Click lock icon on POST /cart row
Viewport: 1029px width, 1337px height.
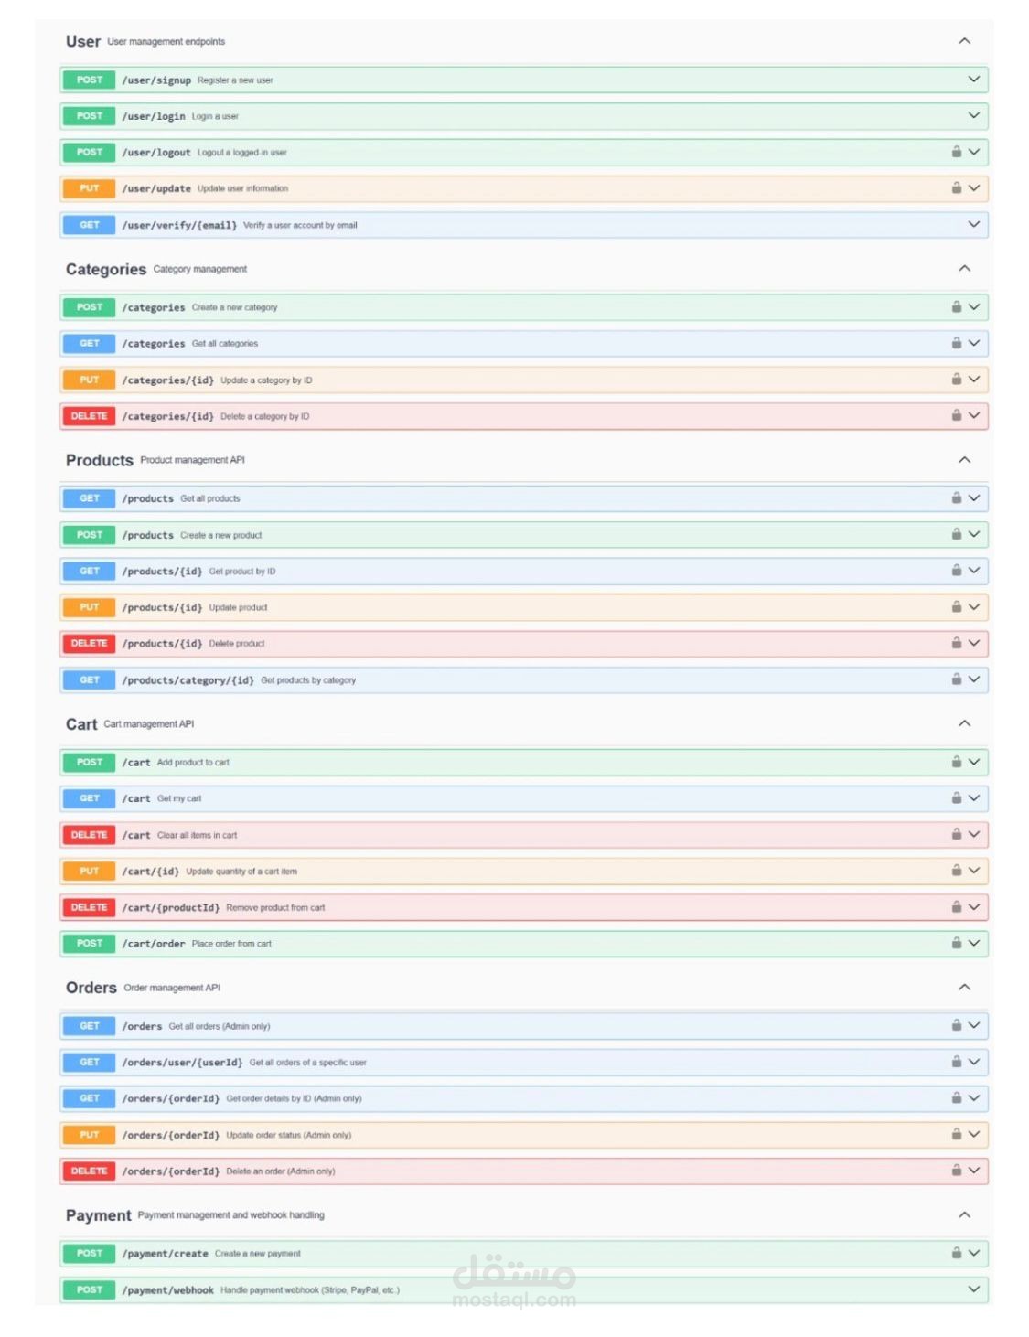(x=956, y=761)
